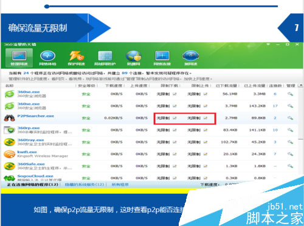304x226 pixels.
Task: Sort by the 安全等级 column header
Action: click(x=86, y=85)
